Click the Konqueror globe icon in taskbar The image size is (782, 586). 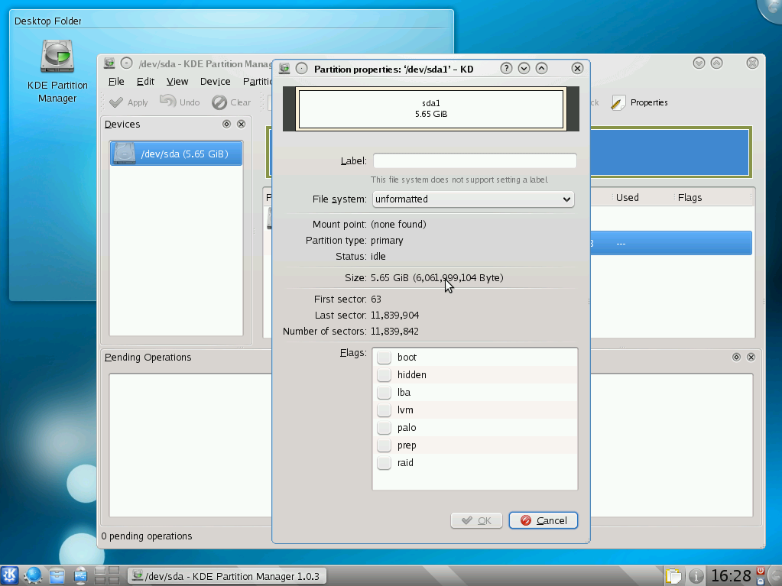[32, 575]
